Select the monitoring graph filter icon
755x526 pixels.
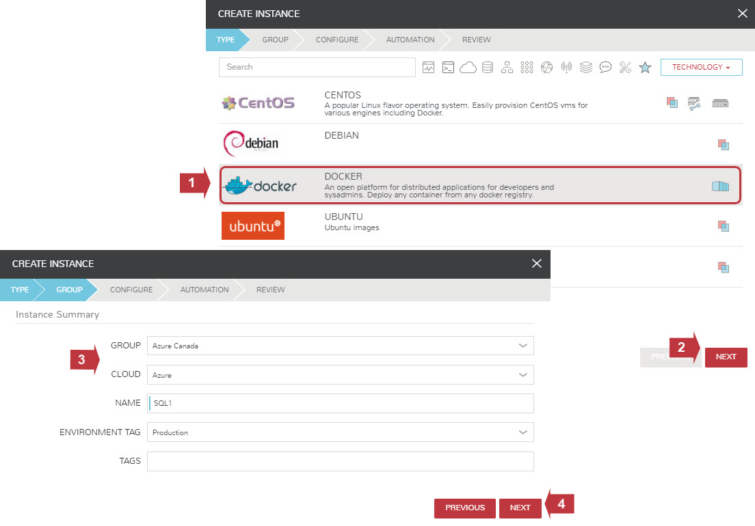pos(428,67)
